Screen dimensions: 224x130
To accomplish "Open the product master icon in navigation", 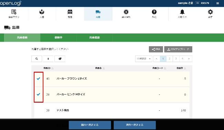I will click(x=14, y=12).
